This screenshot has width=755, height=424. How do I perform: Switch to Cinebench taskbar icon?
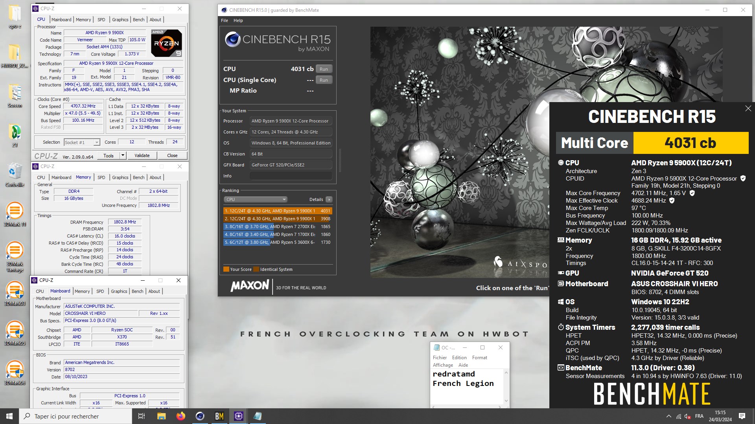pyautogui.click(x=200, y=416)
